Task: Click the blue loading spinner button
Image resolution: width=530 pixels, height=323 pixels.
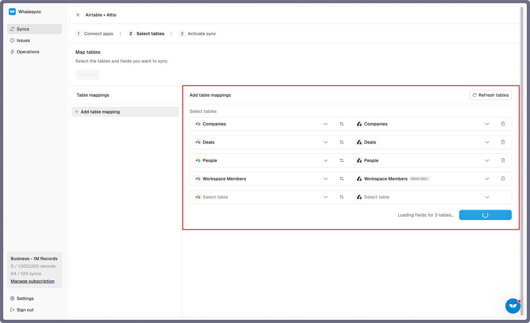Action: point(485,215)
